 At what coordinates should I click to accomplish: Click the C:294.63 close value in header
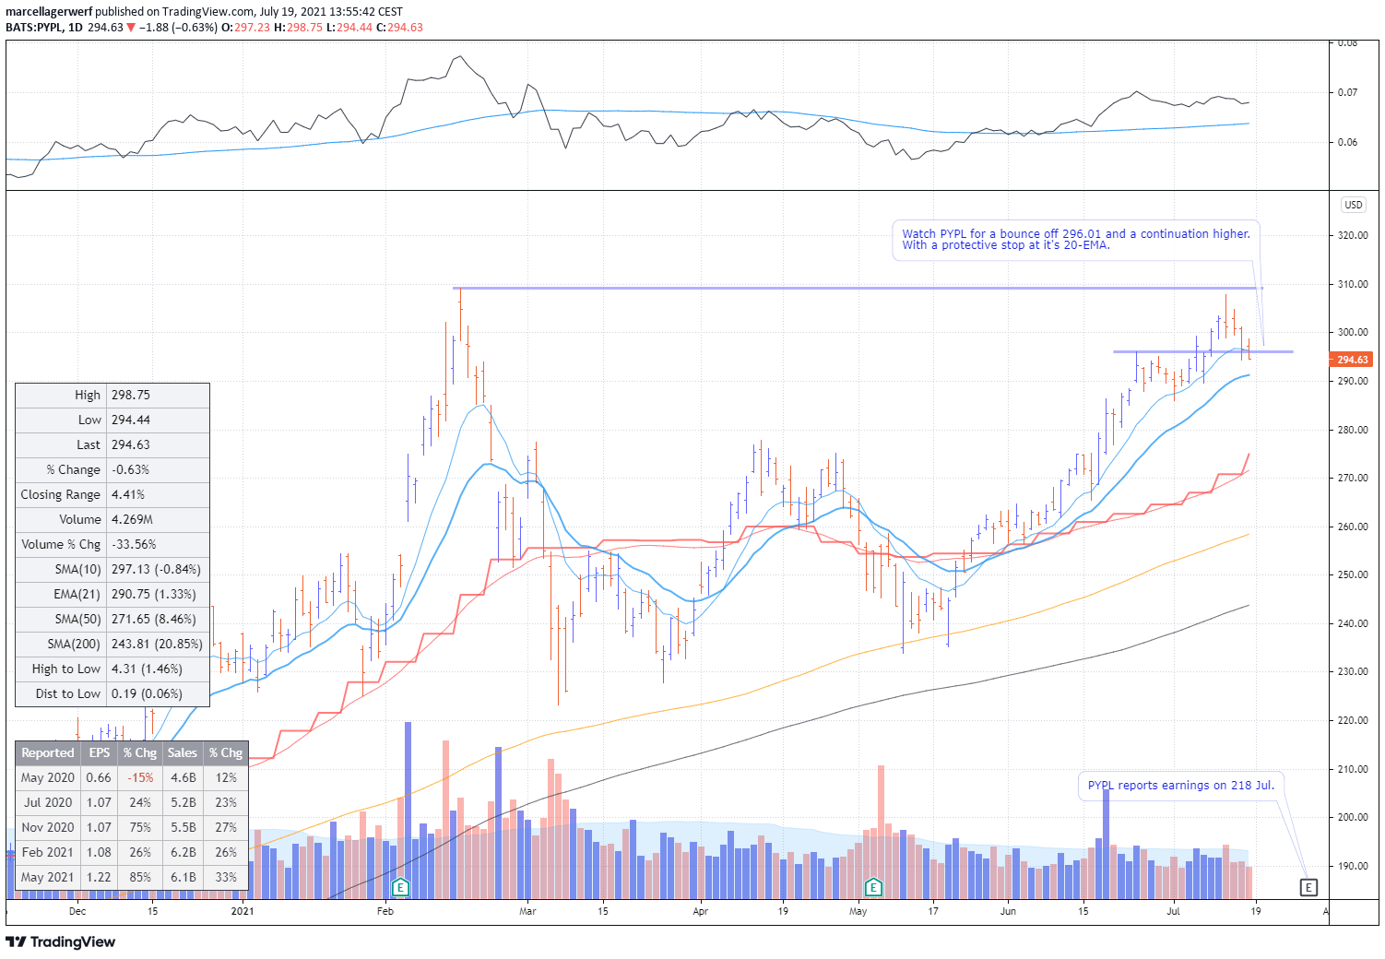[x=400, y=28]
